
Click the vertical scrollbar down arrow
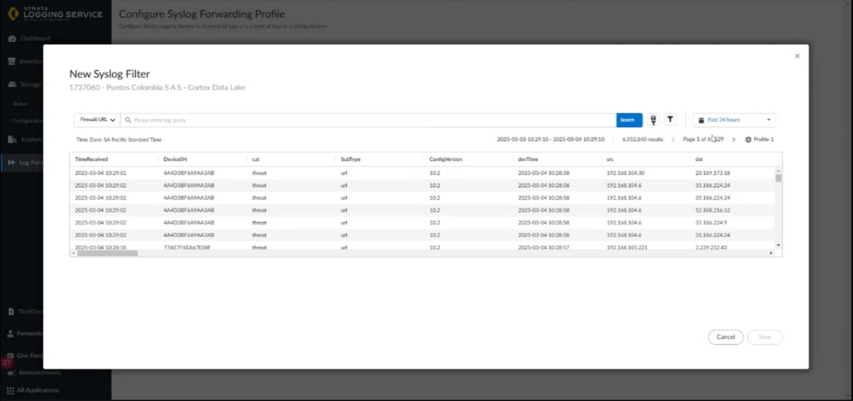pos(778,245)
